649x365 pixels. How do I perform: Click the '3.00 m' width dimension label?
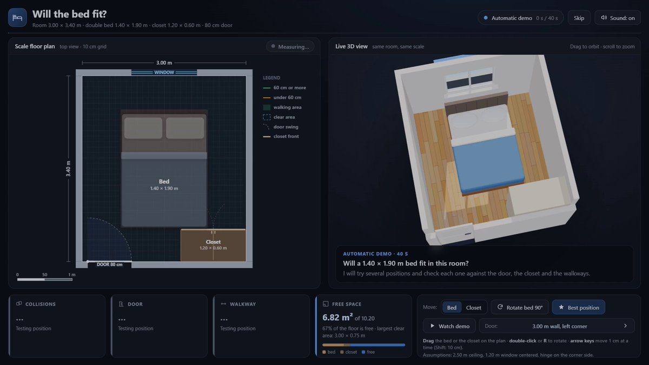164,63
